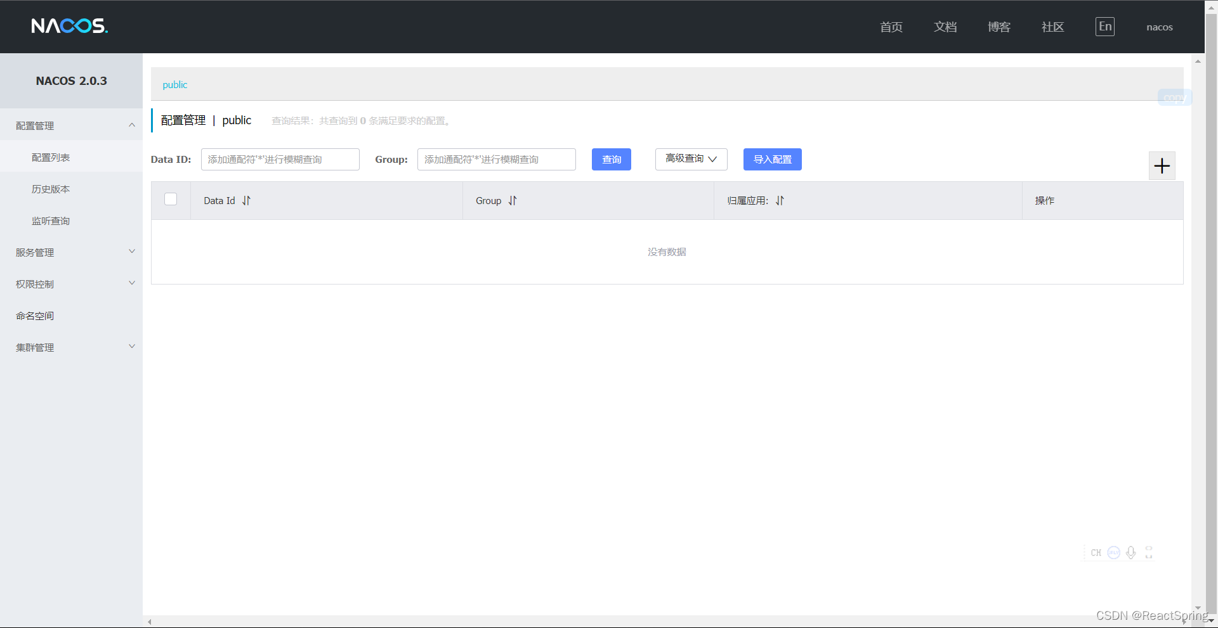Expand the 权限控制 menu

point(71,284)
